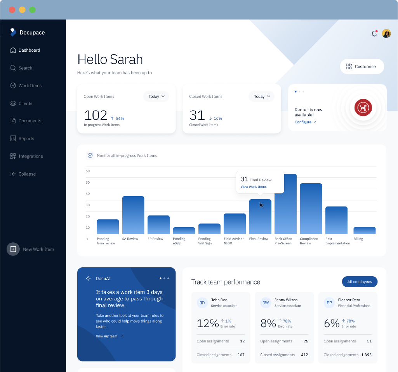Click the Search magnifier icon in sidebar

(x=13, y=68)
